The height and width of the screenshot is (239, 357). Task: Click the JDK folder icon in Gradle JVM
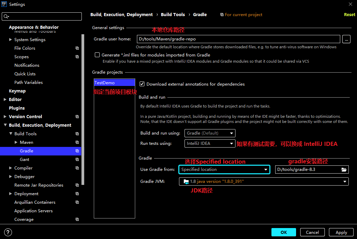(186, 181)
